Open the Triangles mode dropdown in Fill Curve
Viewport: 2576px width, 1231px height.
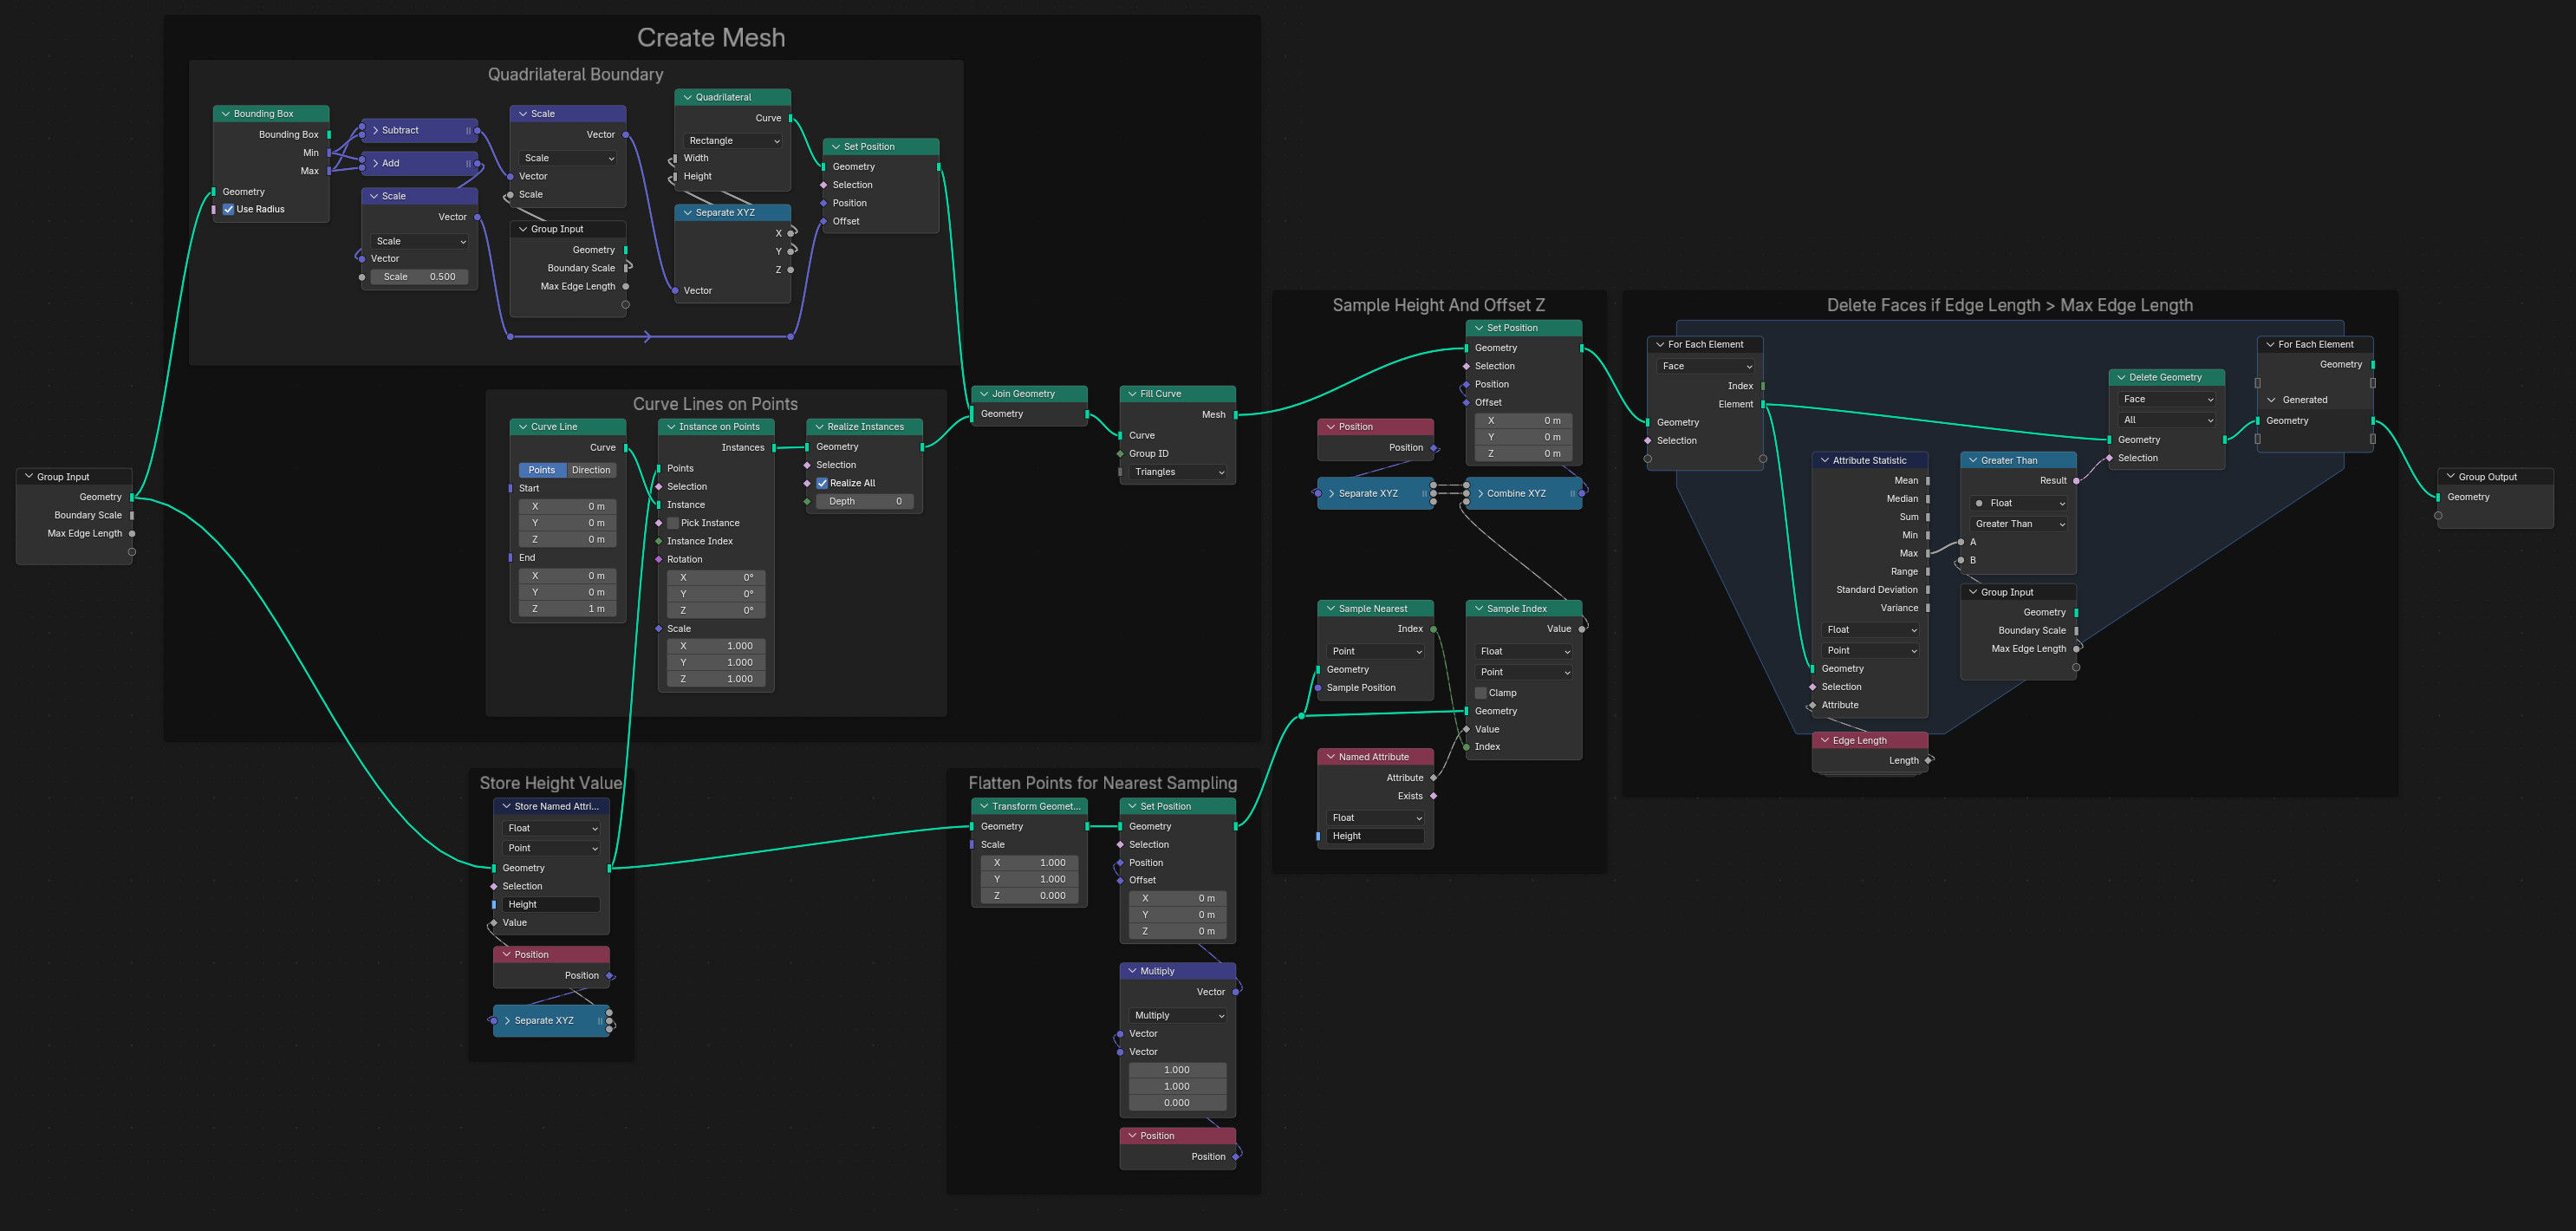coord(1178,472)
